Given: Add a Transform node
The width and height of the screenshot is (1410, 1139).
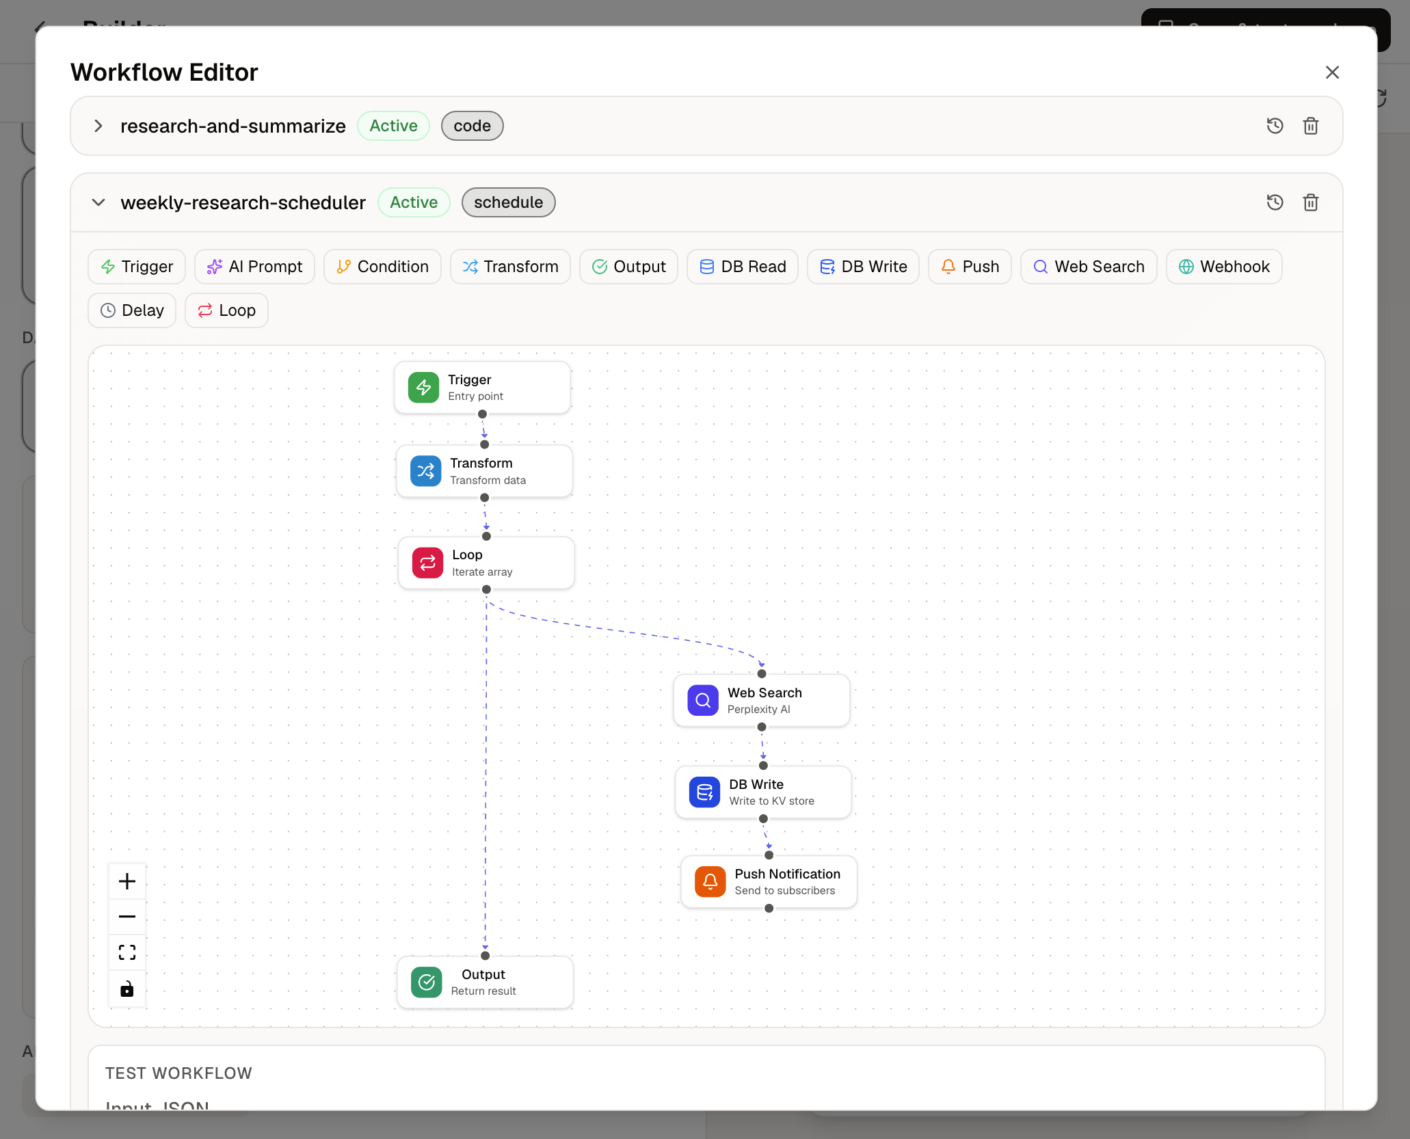Looking at the screenshot, I should pos(509,267).
